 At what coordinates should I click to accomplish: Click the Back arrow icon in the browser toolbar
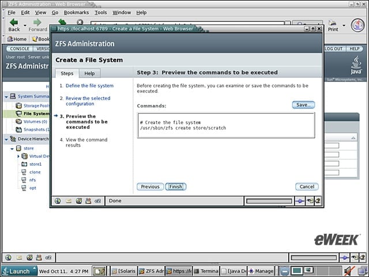coord(14,23)
